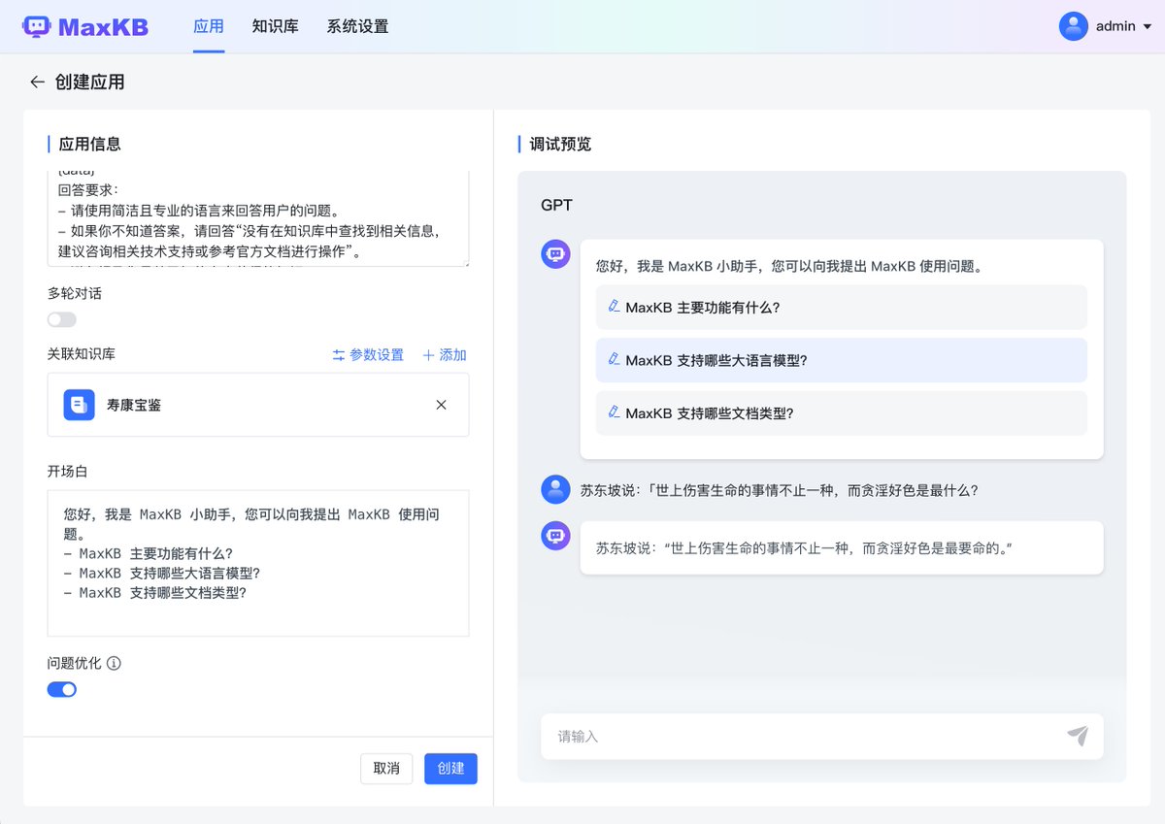Image resolution: width=1165 pixels, height=824 pixels.
Task: Click the bot avatar beside the 苏东坡 answer
Action: 555,536
